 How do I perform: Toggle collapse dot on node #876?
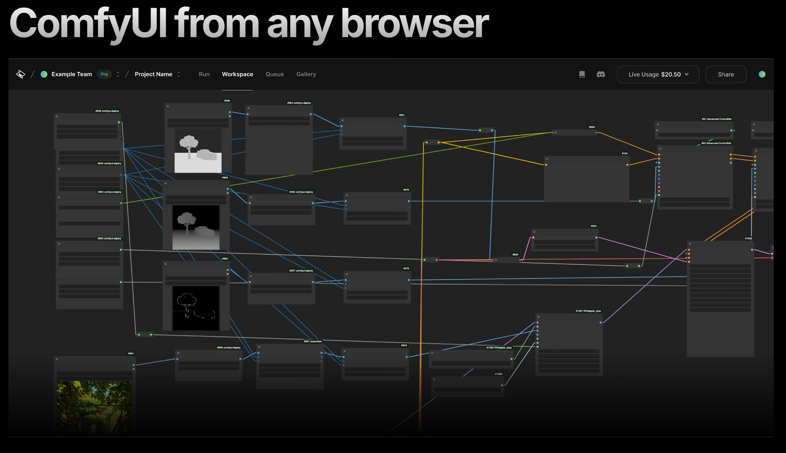[x=347, y=195]
